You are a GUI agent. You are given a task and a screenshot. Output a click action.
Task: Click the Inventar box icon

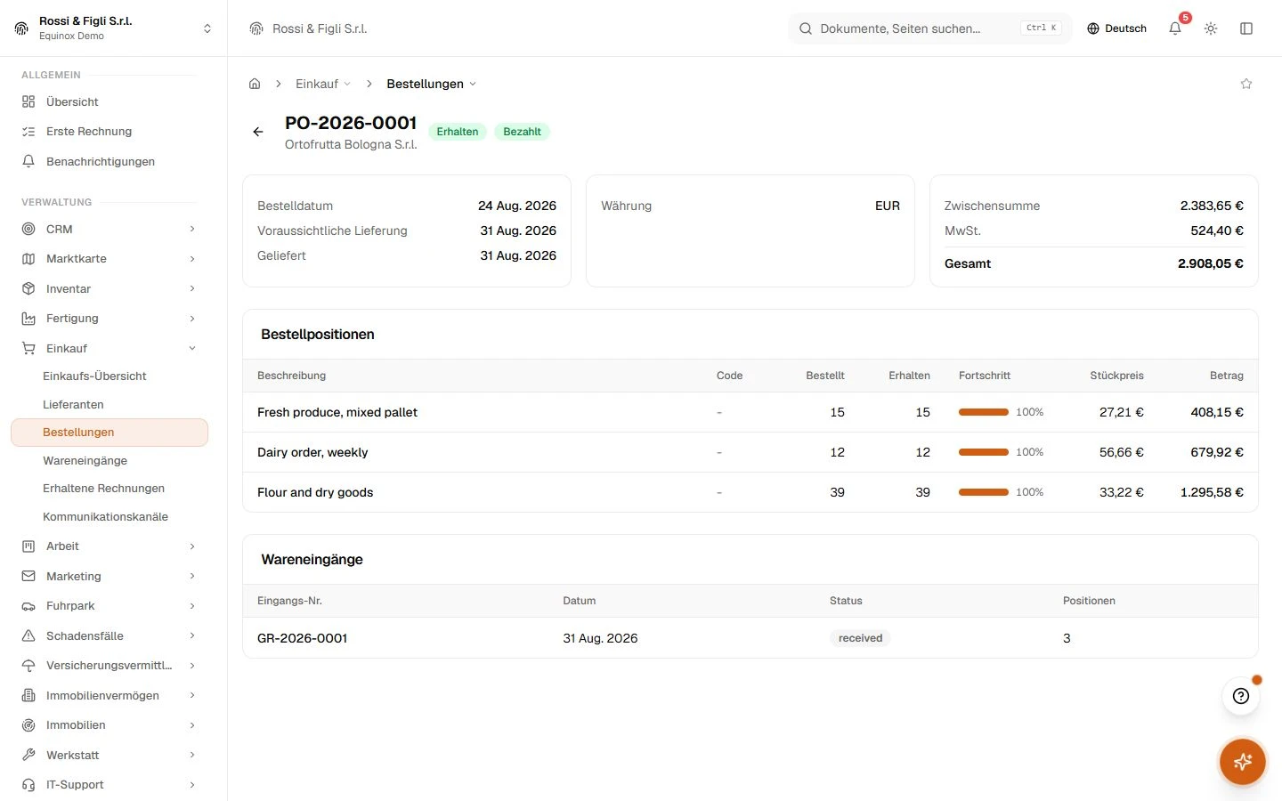tap(28, 288)
